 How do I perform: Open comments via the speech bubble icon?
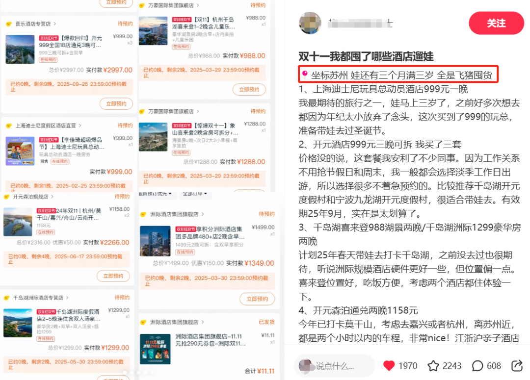477,366
